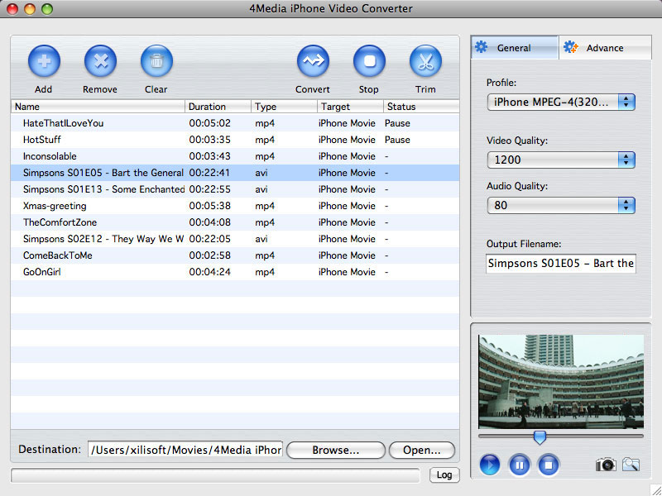The width and height of the screenshot is (662, 496).
Task: Open snapshot folder magnifier icon
Action: 631,465
